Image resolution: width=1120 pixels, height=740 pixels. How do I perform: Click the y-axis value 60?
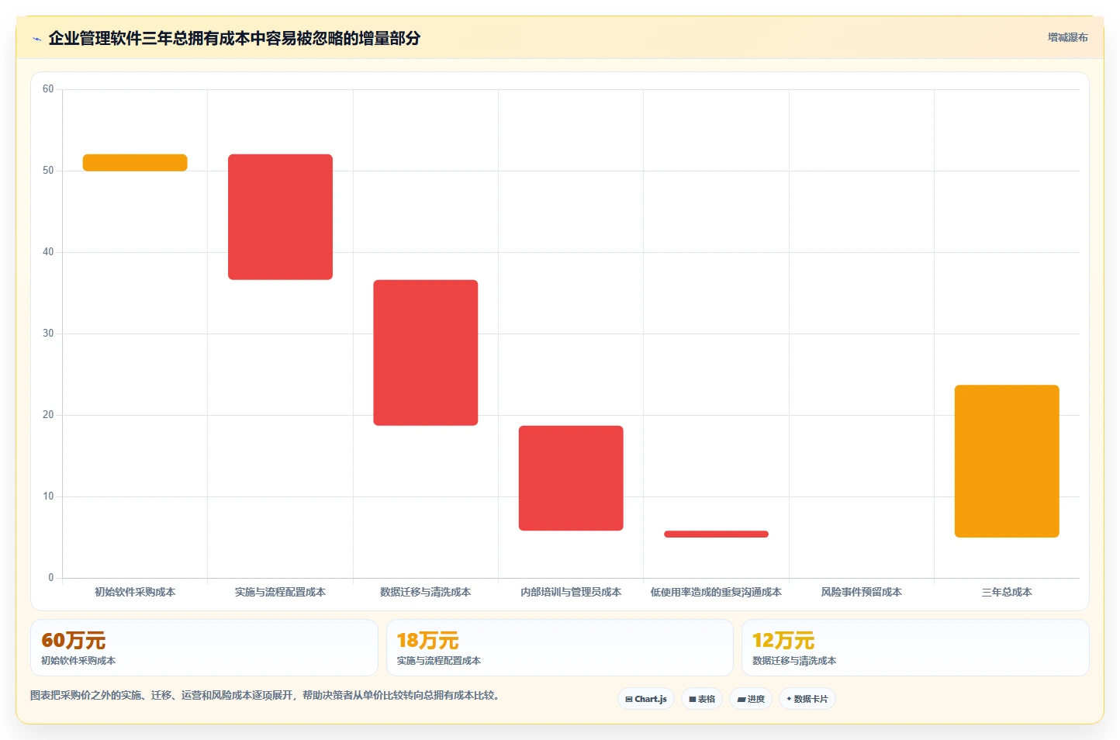click(x=48, y=89)
